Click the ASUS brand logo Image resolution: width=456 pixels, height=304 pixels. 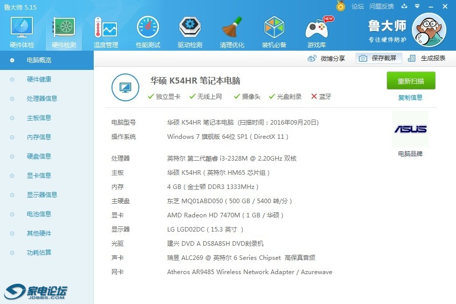(x=410, y=129)
